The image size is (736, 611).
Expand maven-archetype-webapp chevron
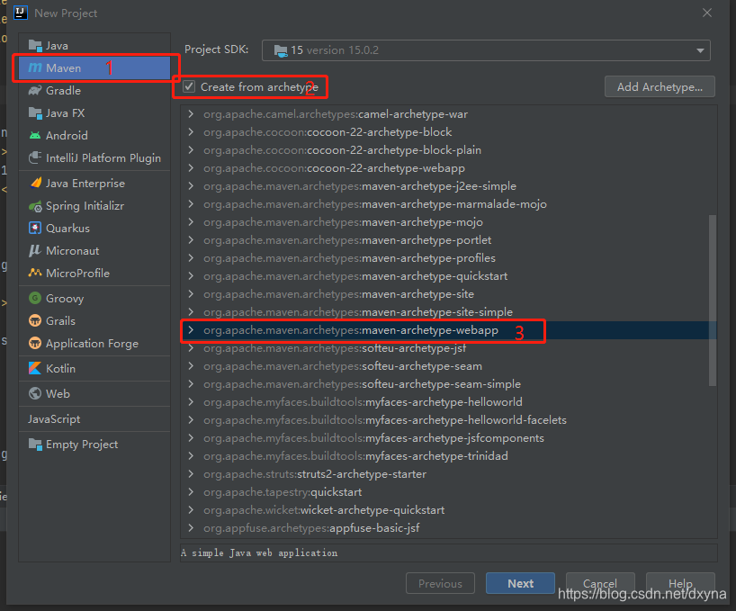(191, 330)
